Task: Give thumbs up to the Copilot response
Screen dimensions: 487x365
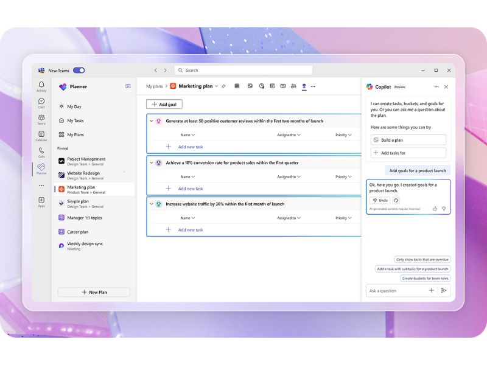Action: tap(435, 209)
